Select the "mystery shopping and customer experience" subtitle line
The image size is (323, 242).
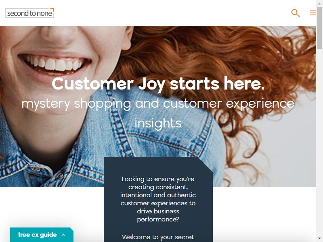coord(158,104)
